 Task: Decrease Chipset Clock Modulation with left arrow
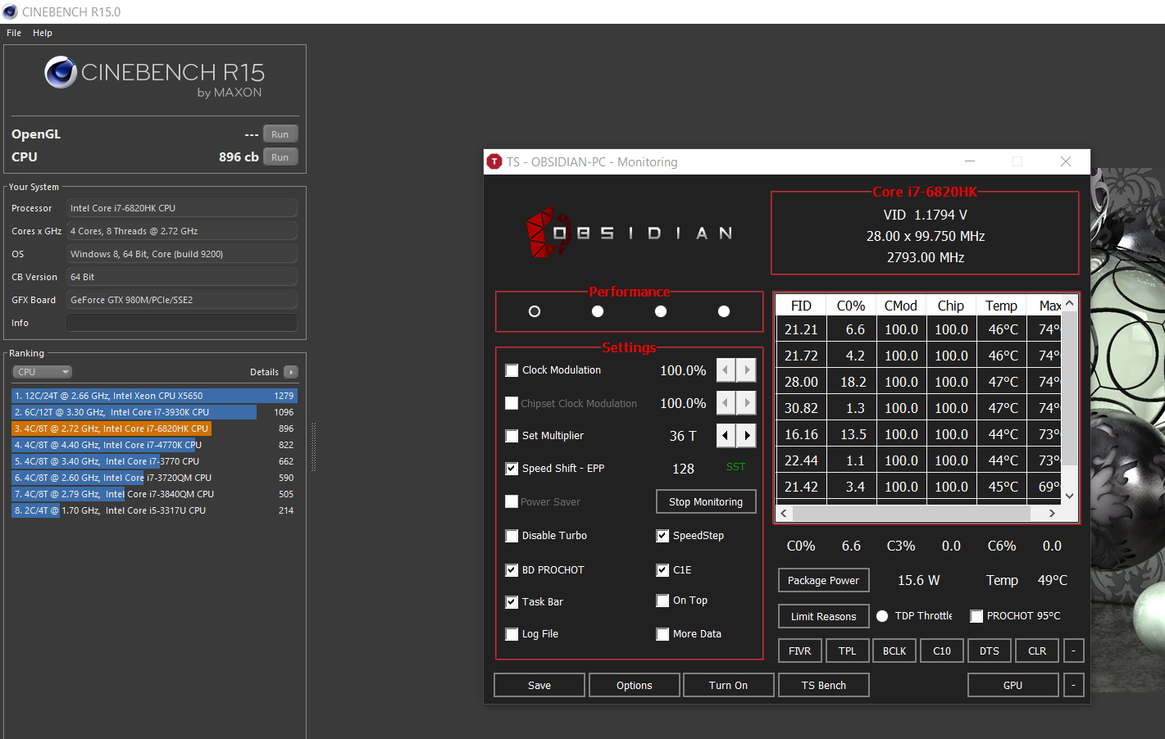coord(726,403)
